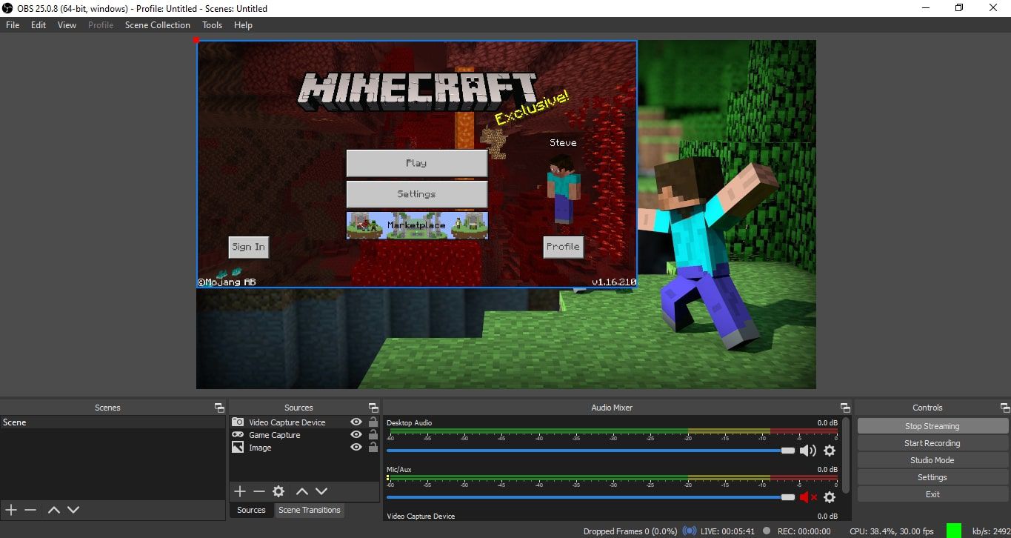Hide the Game Capture source
1011x538 pixels.
click(x=356, y=435)
